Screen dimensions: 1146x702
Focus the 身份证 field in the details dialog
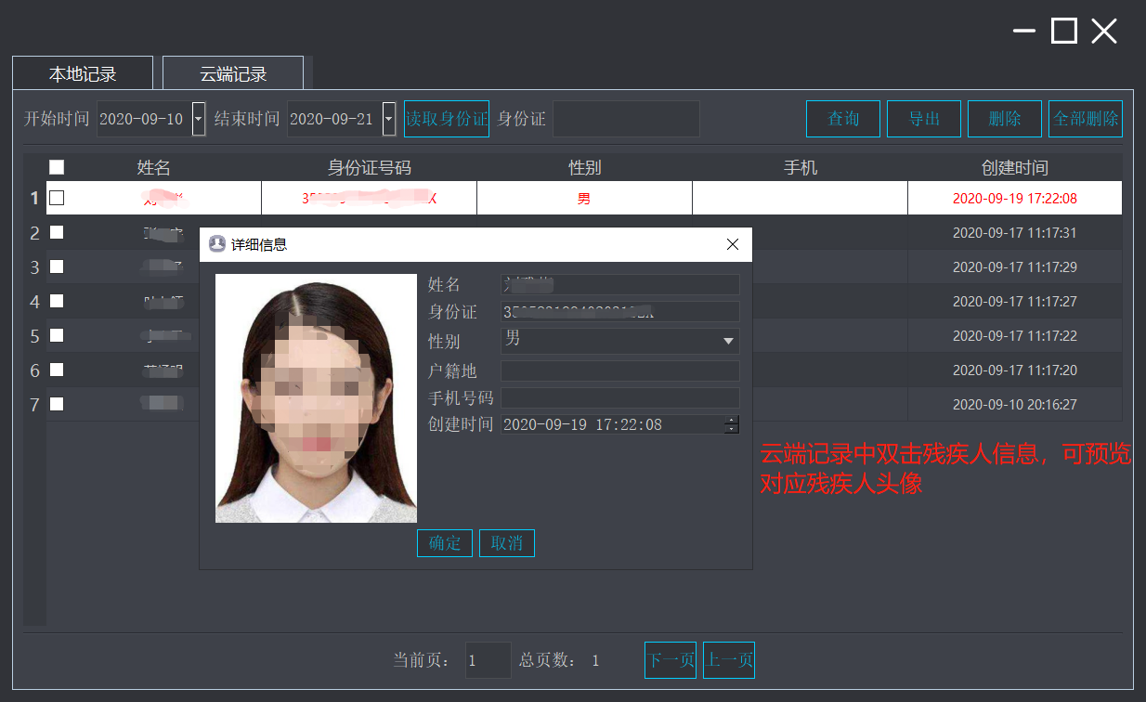(620, 311)
